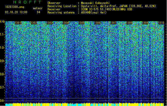Click the kHz axis unit label
This screenshot has width=167, height=106.
[2, 21]
